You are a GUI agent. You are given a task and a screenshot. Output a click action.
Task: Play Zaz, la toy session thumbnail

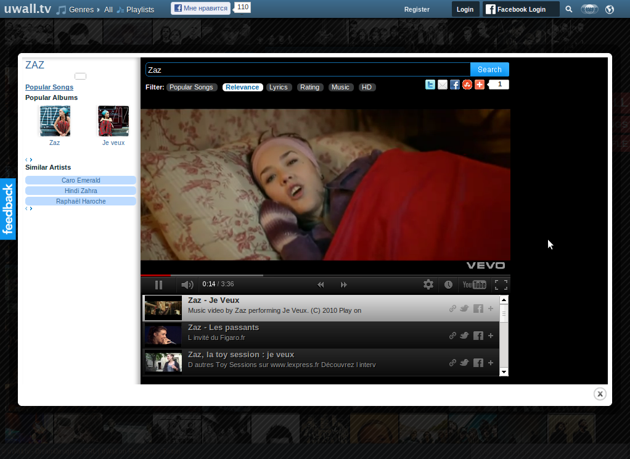click(x=163, y=362)
